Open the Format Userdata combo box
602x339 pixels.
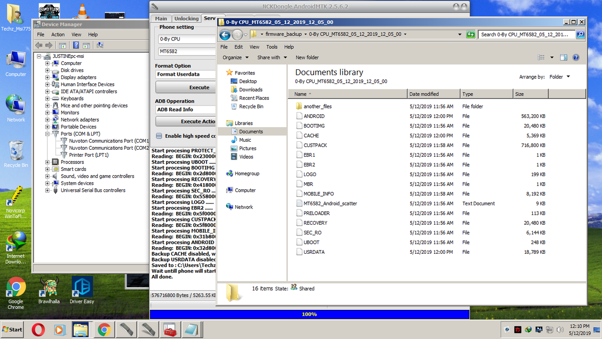(x=186, y=74)
